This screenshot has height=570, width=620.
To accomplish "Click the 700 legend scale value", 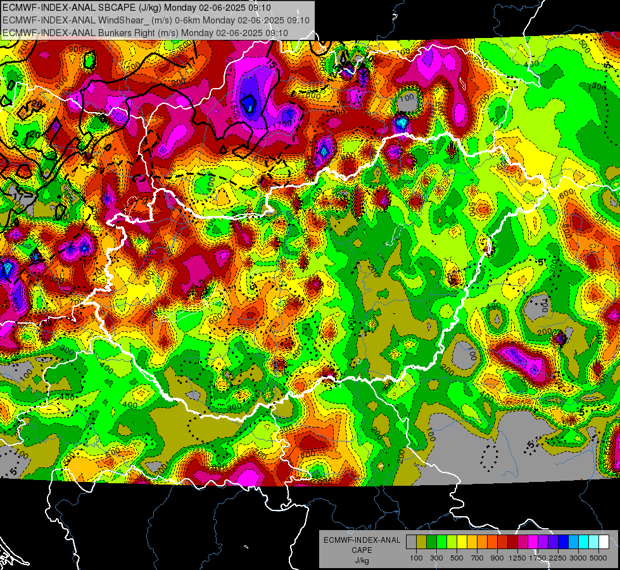I will pyautogui.click(x=478, y=558).
